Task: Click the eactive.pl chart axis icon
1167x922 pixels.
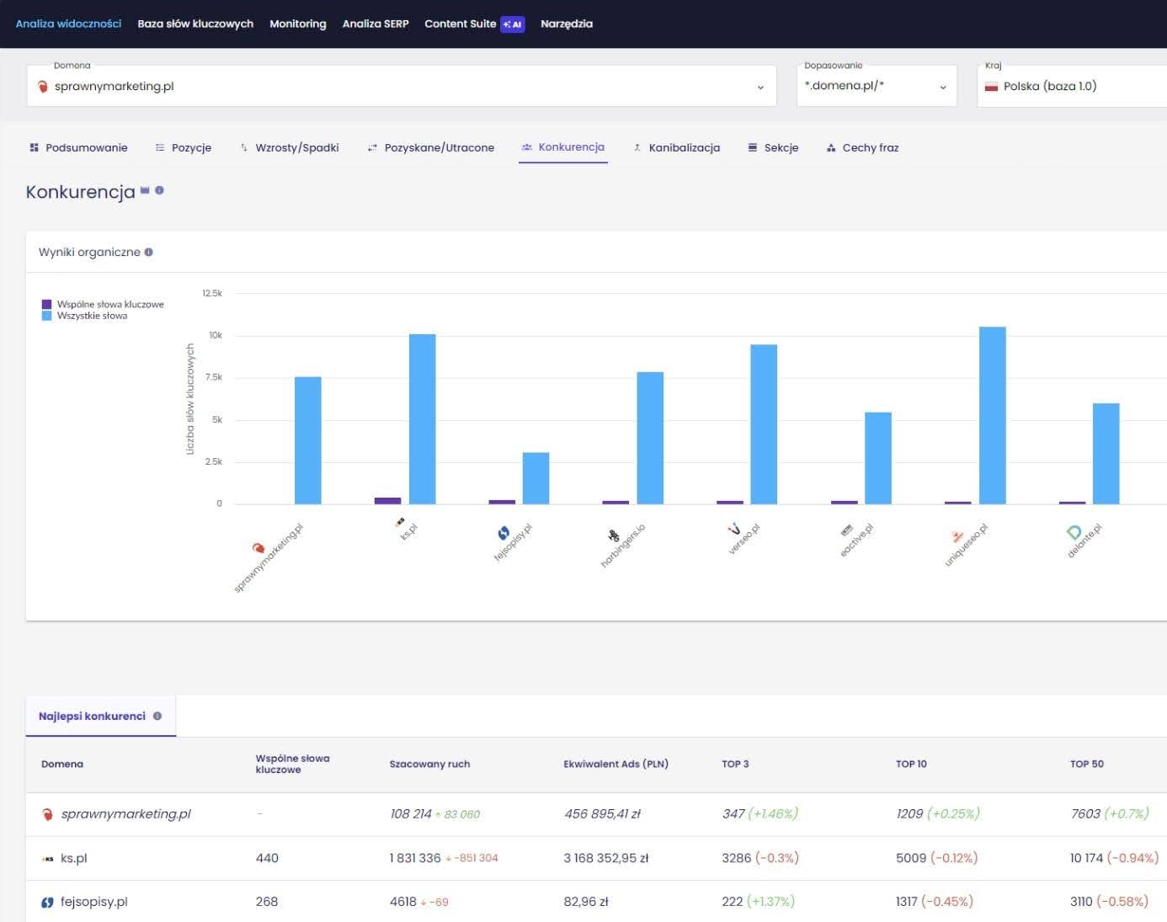Action: click(x=847, y=530)
